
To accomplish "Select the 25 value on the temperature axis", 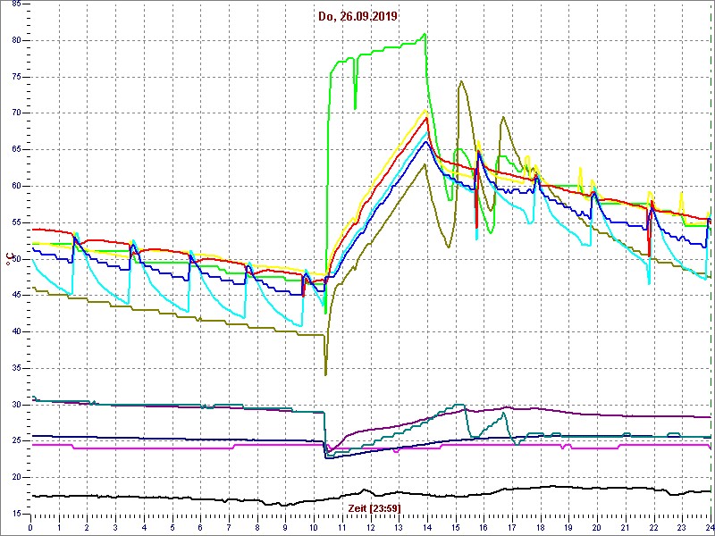I will (x=15, y=441).
